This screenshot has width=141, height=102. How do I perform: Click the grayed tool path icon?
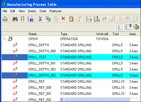[x=112, y=19]
